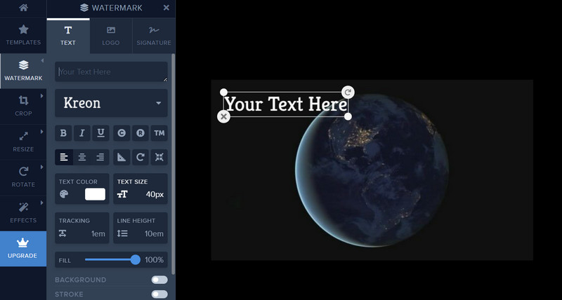
Task: Insert the registered trademark symbol
Action: 140,133
